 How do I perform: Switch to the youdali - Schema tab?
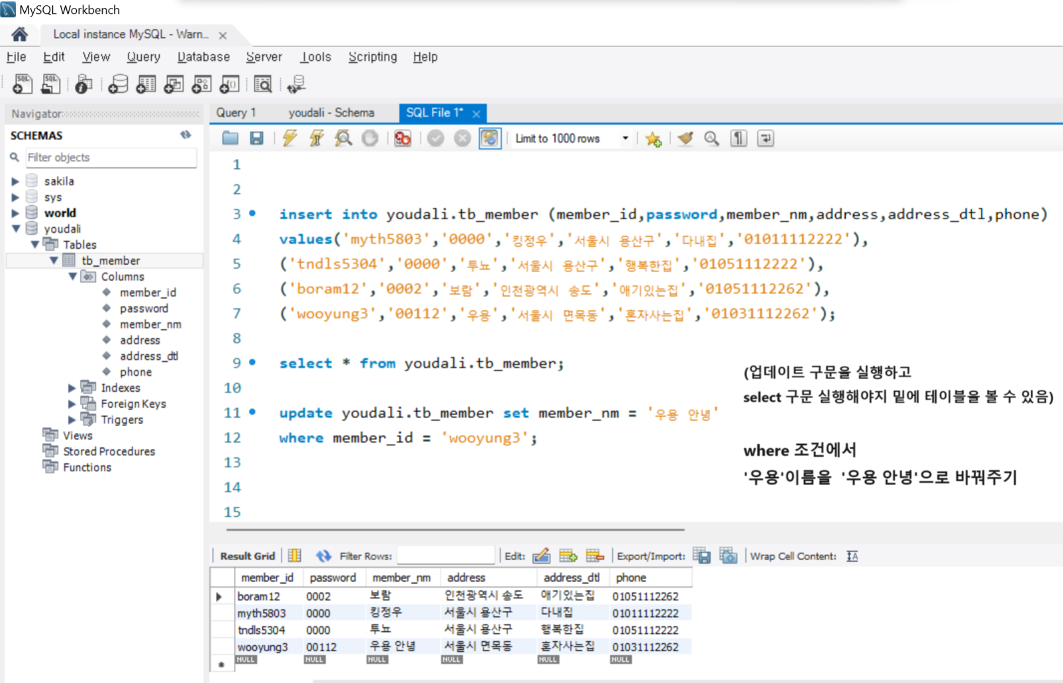coord(331,113)
